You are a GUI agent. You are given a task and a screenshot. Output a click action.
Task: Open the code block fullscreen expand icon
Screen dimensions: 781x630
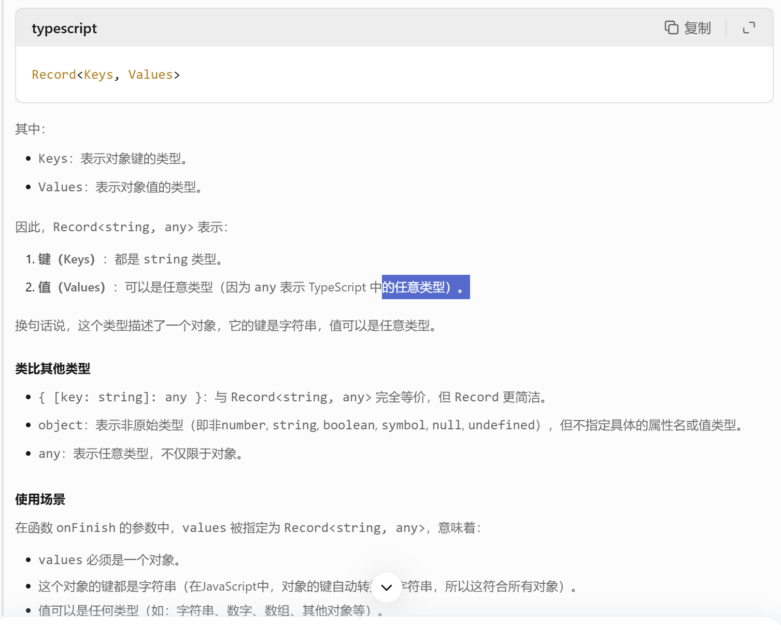coord(749,28)
